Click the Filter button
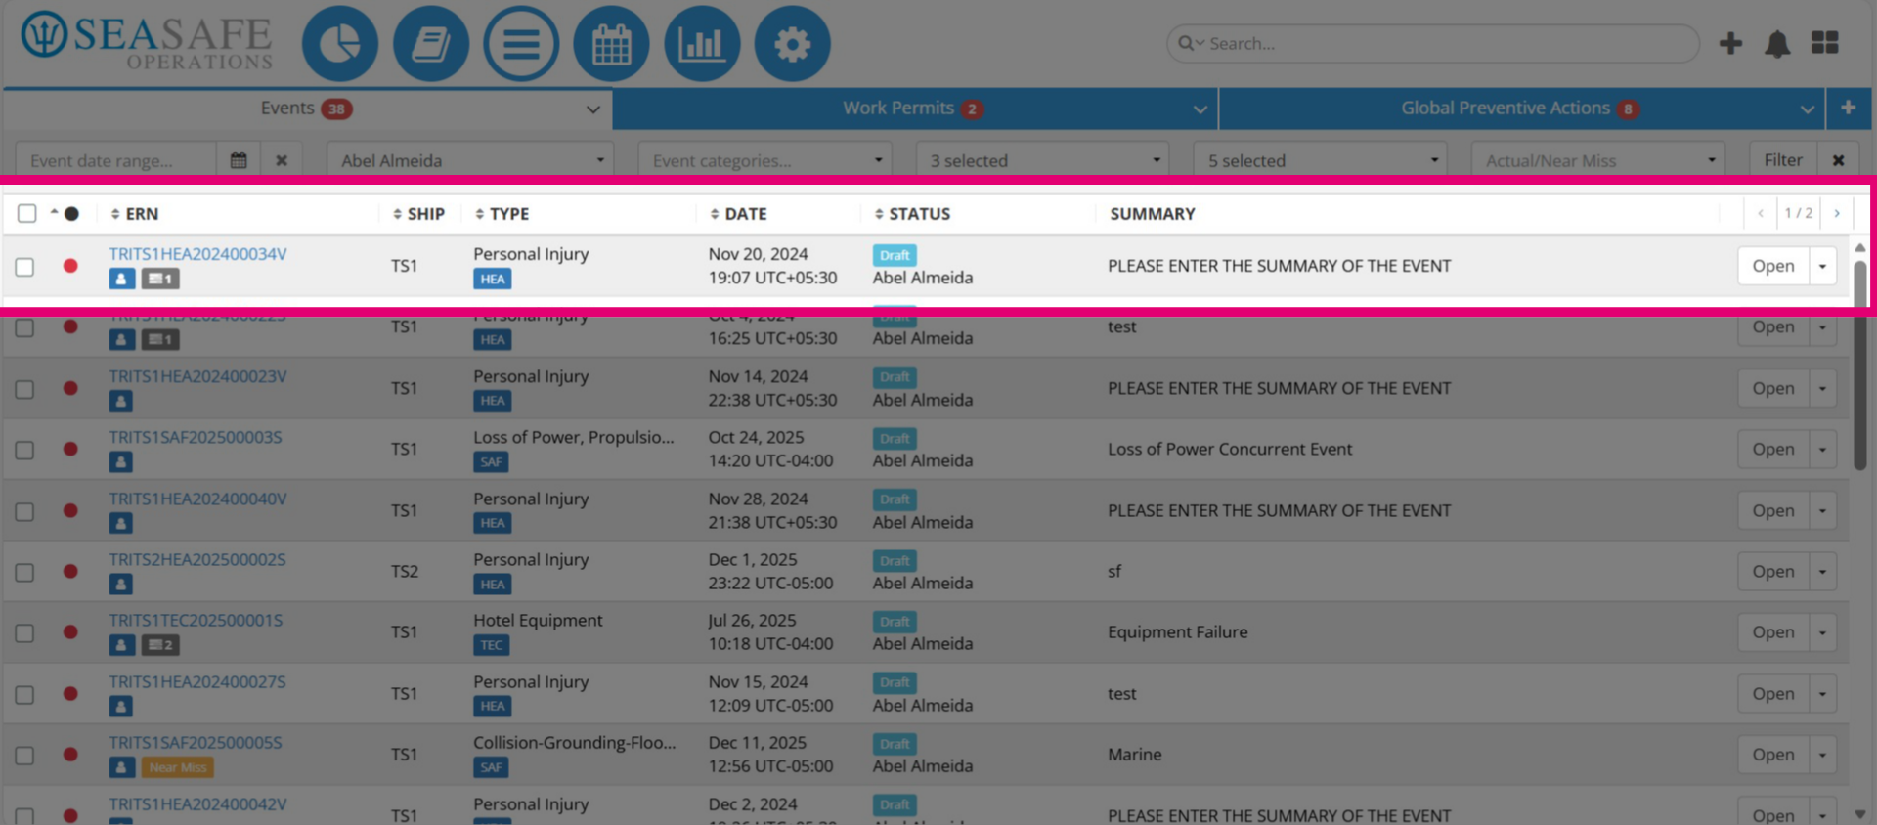This screenshot has width=1877, height=825. coord(1782,160)
